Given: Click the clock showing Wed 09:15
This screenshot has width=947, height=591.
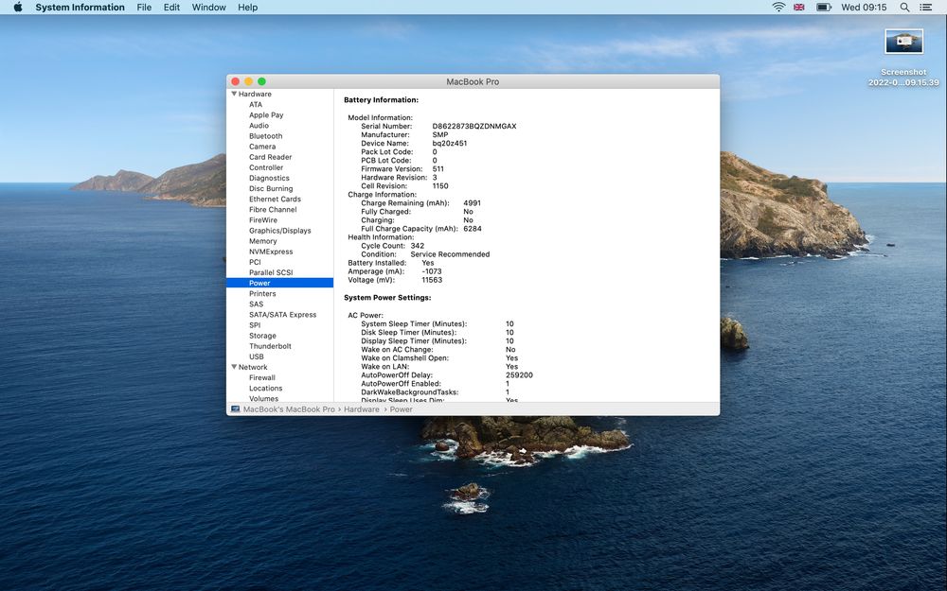Looking at the screenshot, I should (x=864, y=8).
